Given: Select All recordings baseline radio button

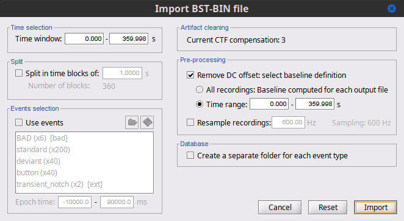Looking at the screenshot, I should pos(200,89).
